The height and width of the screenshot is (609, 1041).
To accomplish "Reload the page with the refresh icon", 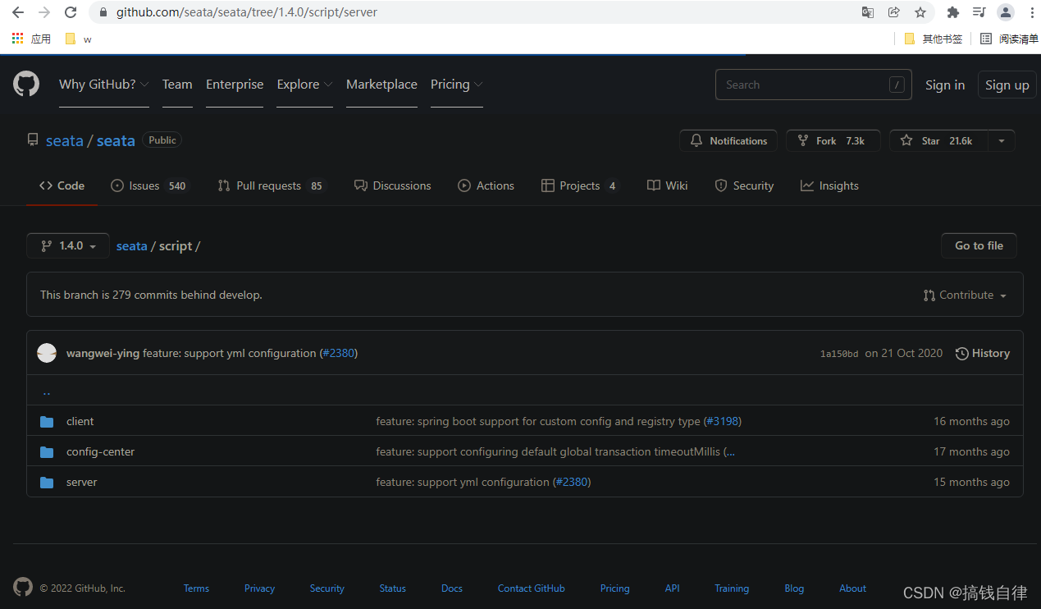I will pos(71,12).
